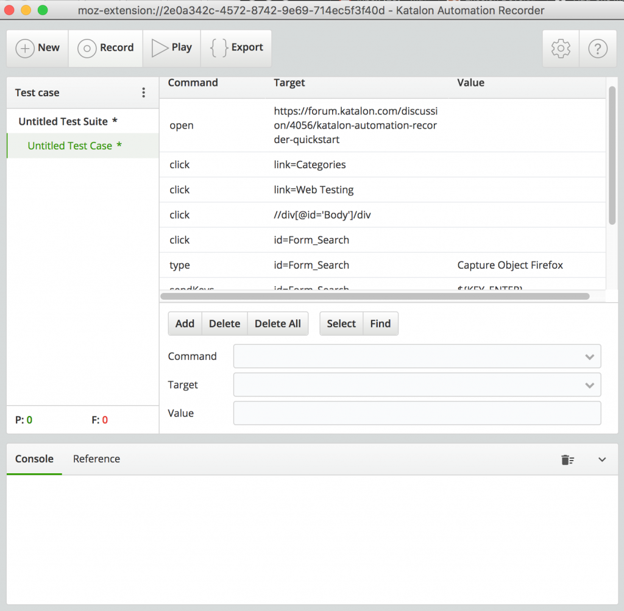The height and width of the screenshot is (611, 624).
Task: Click the failed count 'F: 0'
Action: tap(100, 420)
